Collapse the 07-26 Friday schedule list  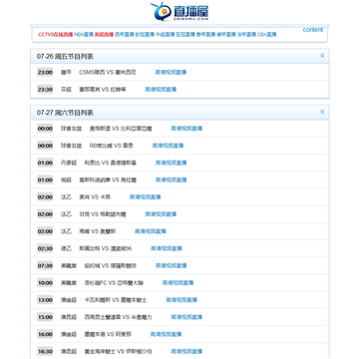322,56
